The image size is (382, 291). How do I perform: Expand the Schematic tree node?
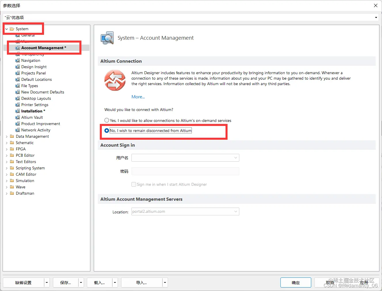(x=7, y=143)
